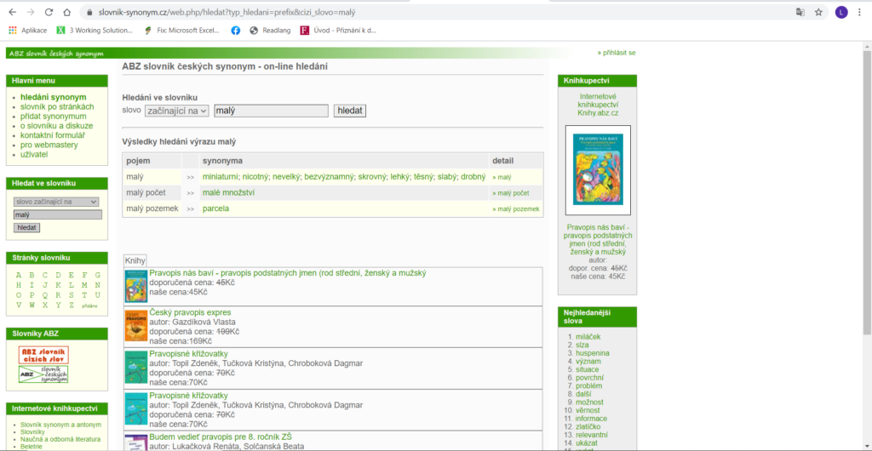Select letter A in Stránky slovníku

click(19, 275)
